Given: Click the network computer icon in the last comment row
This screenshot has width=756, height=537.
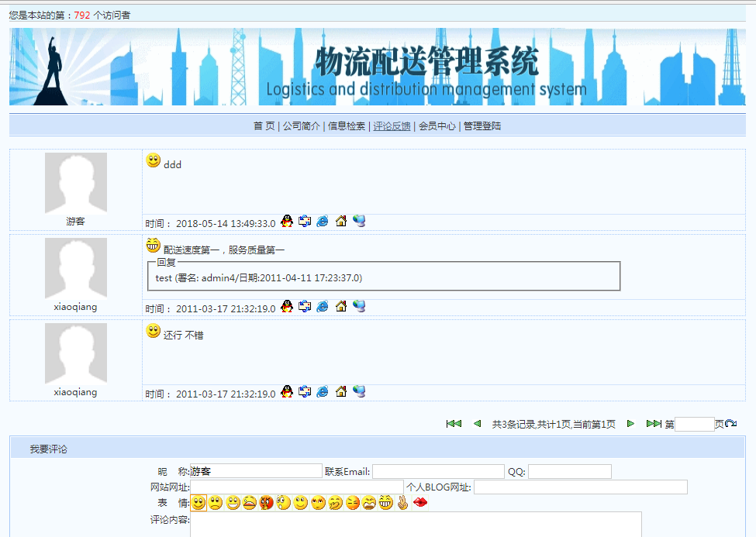Looking at the screenshot, I should click(x=357, y=391).
